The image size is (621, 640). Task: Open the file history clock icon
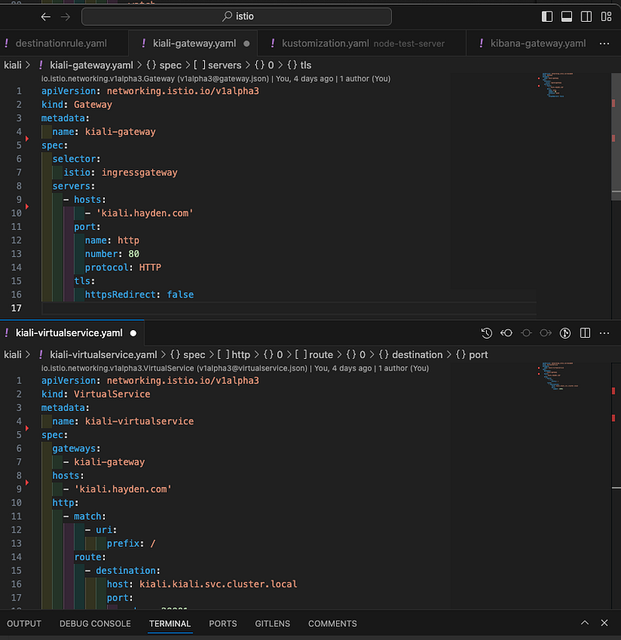(487, 333)
